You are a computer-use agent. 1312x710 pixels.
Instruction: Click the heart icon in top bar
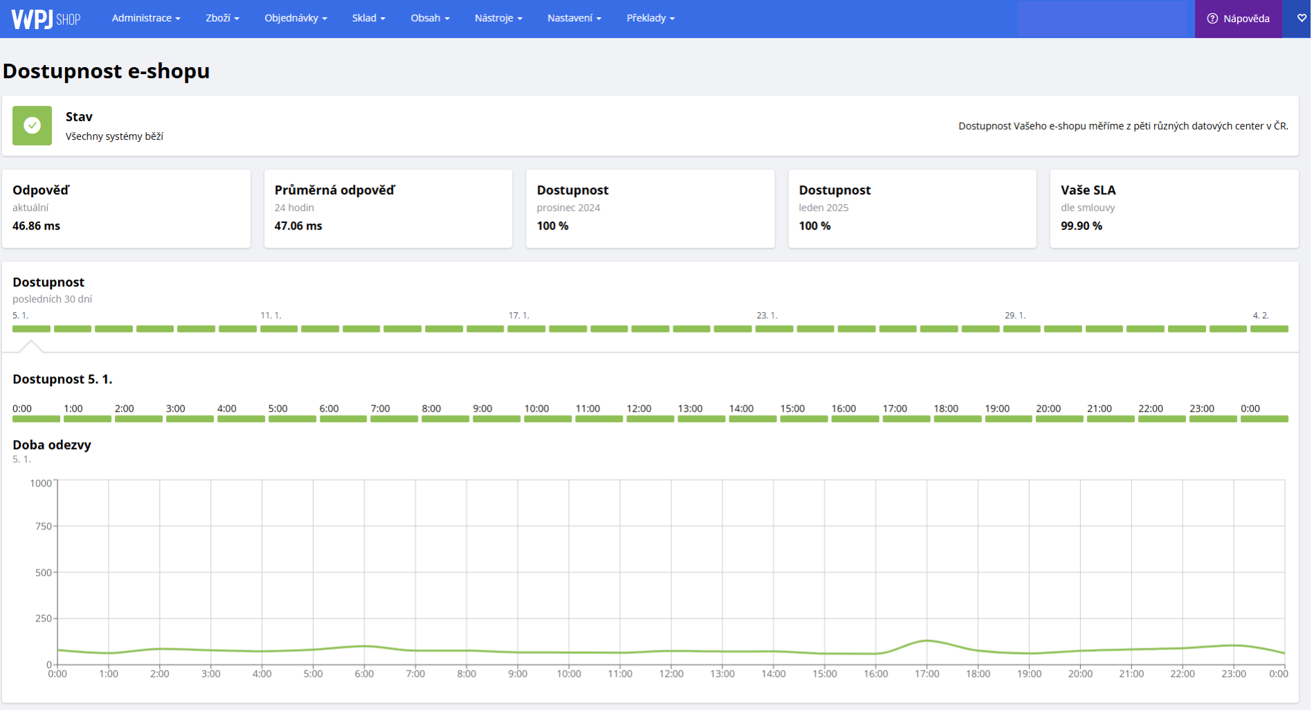[x=1302, y=19]
